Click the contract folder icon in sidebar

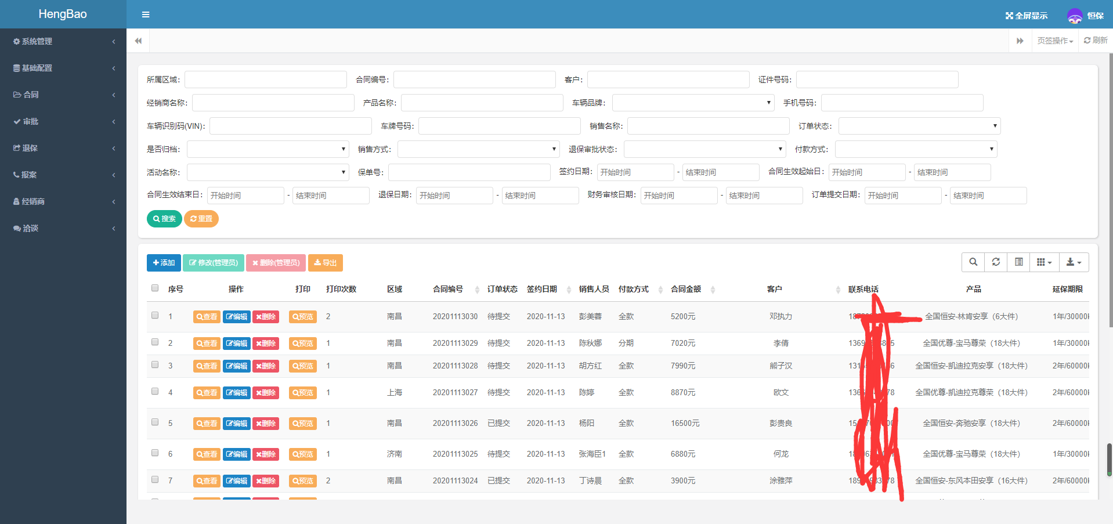pos(17,95)
